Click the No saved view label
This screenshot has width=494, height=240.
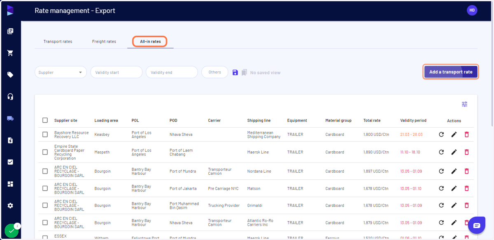tap(265, 73)
